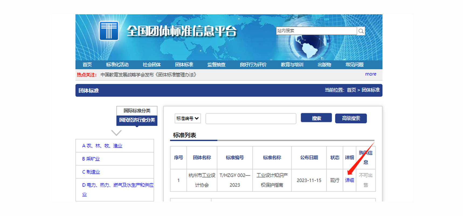
Task: Click the 站内搜索 site search field
Action: click(x=316, y=31)
